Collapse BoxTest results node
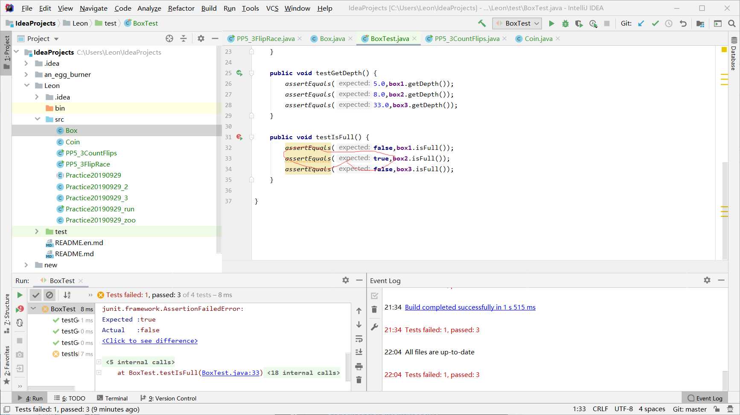Screen dimensions: 740x415 [x=33, y=308]
